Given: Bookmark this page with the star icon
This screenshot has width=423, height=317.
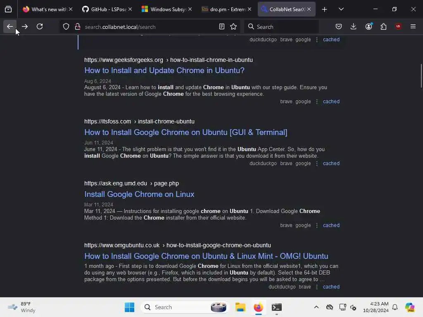Looking at the screenshot, I should 233,26.
